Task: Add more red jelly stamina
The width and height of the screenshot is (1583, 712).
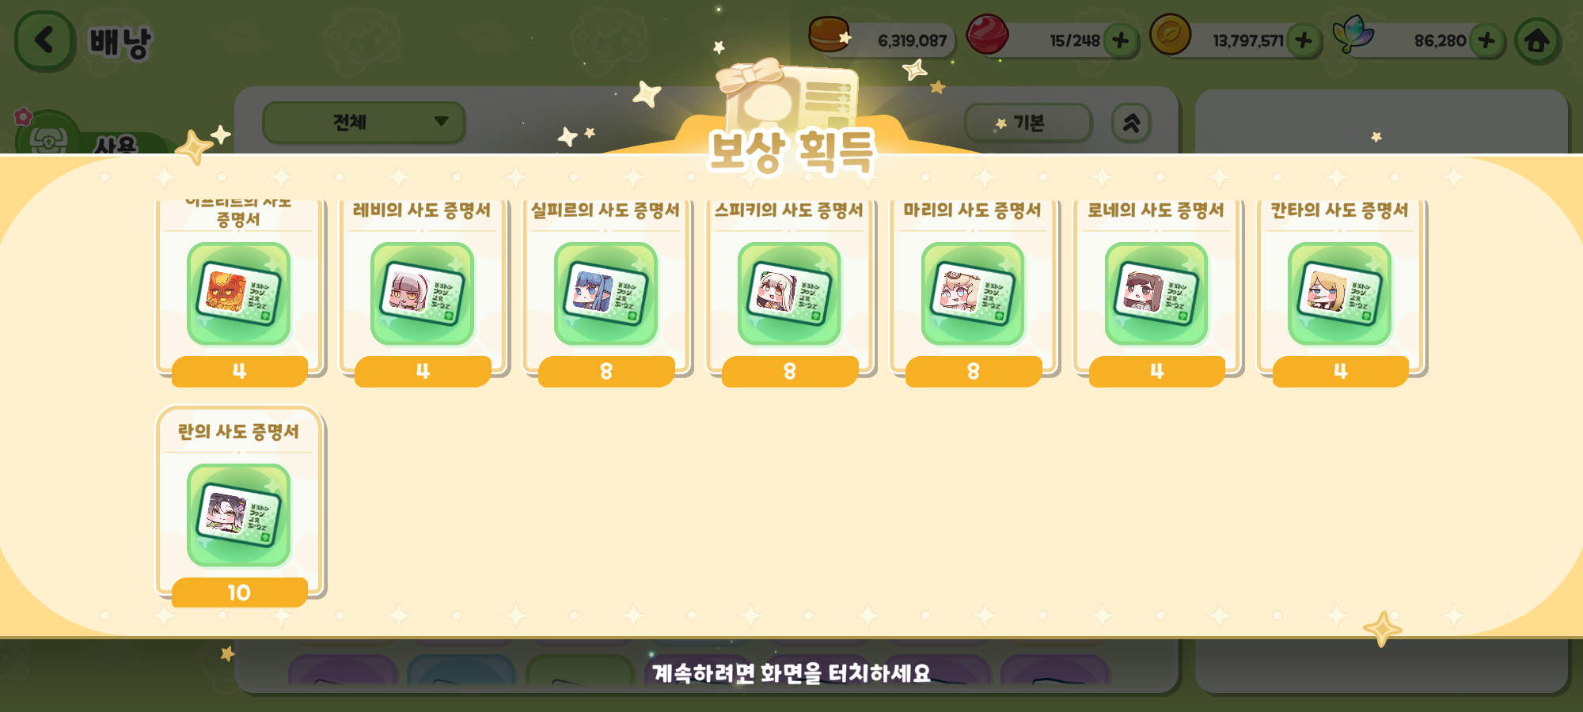Action: pyautogui.click(x=1120, y=40)
